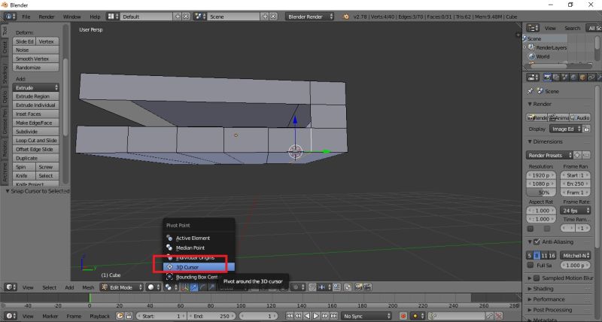The height and width of the screenshot is (322, 602).
Task: Click Make Edge/Face button
Action: click(35, 123)
